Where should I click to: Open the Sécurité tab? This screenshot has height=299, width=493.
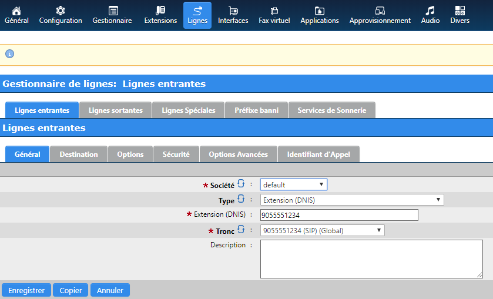(x=176, y=154)
